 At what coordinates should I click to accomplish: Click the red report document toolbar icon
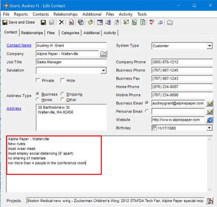(71, 23)
